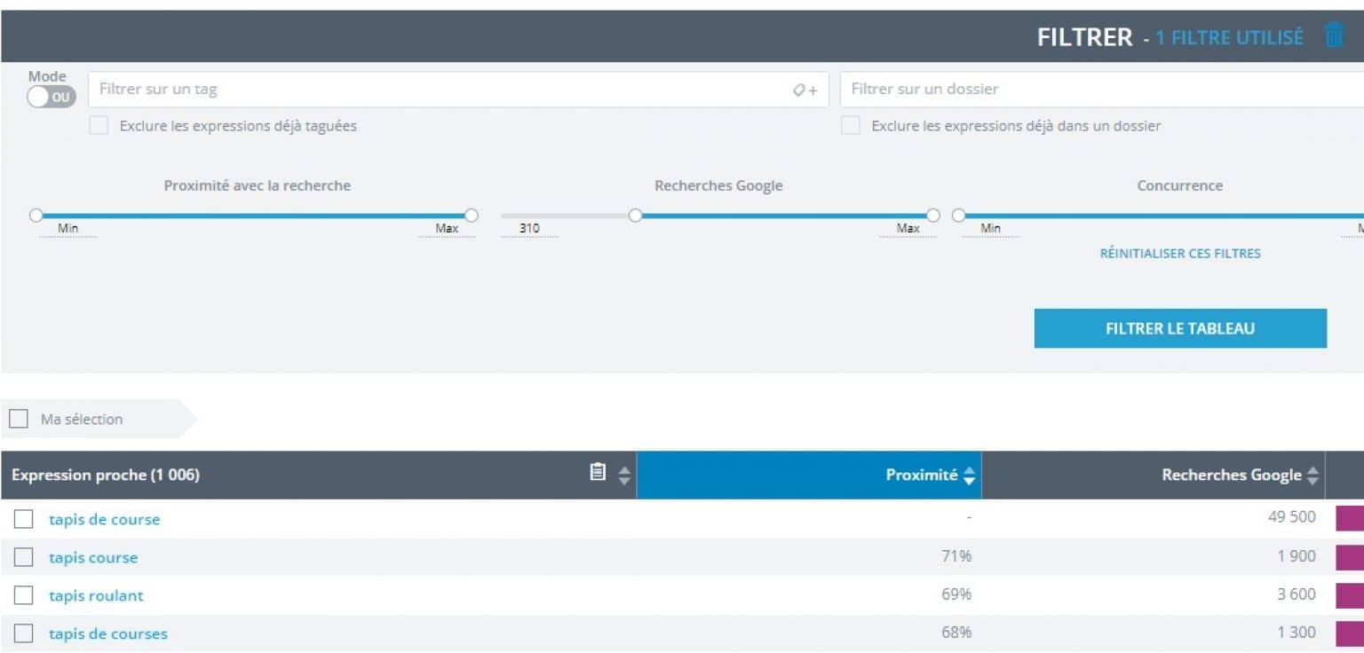Click the Min handle of the Concurrence slider

(x=958, y=215)
